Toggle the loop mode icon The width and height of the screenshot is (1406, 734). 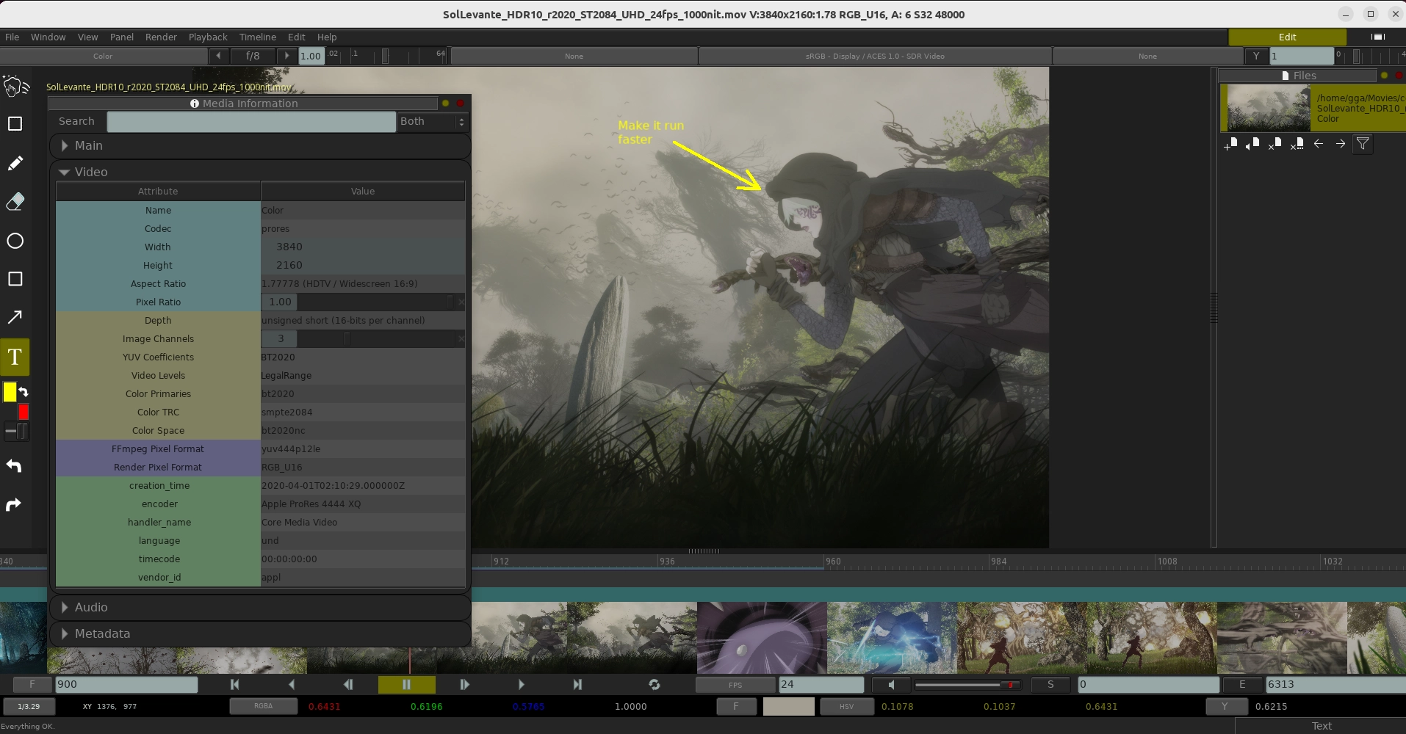click(x=655, y=684)
